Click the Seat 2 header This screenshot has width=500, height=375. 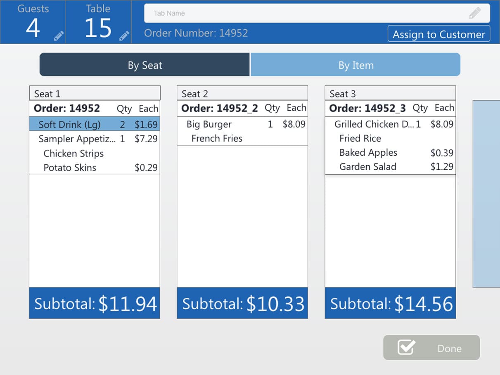(242, 93)
